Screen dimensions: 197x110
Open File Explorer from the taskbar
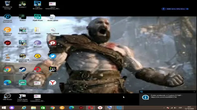click(x=34, y=108)
